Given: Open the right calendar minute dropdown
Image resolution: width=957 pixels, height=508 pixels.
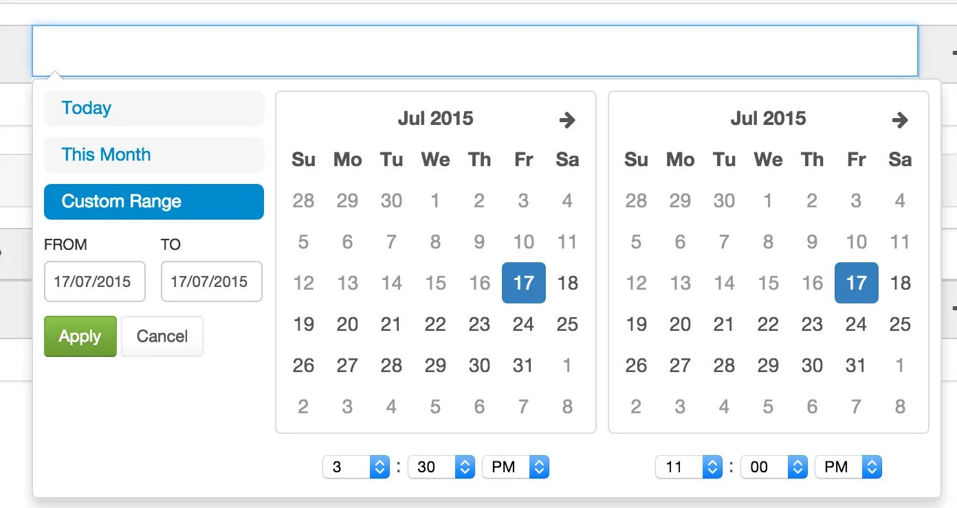Looking at the screenshot, I should pyautogui.click(x=774, y=467).
